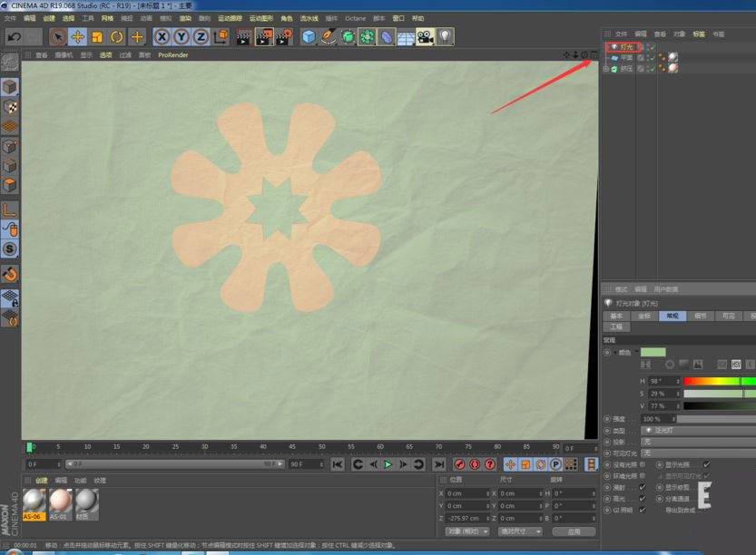Render the active view
Screen dimensions: 756x555
point(243,36)
